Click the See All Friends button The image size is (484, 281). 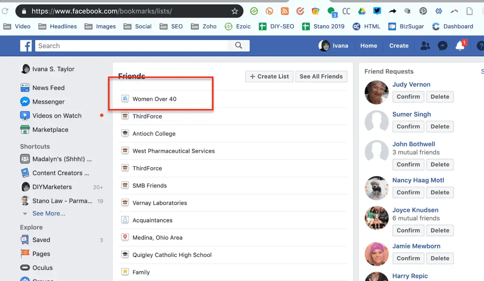(321, 76)
